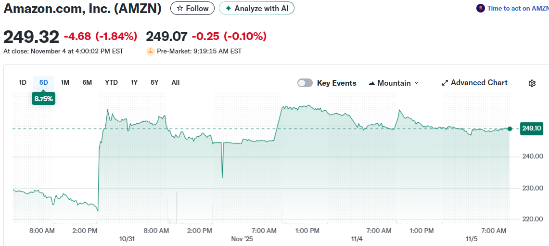Click the purple ad icon near Time to act
This screenshot has height=246, width=549.
click(x=480, y=8)
